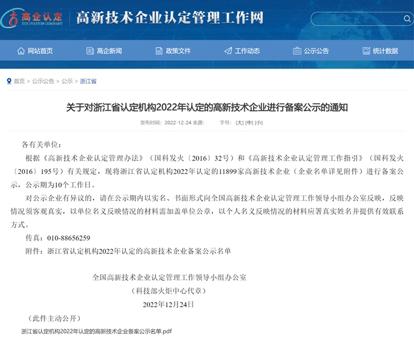Click the site title 高新技术企业认定管理工作网
The width and height of the screenshot is (414, 351).
(170, 18)
